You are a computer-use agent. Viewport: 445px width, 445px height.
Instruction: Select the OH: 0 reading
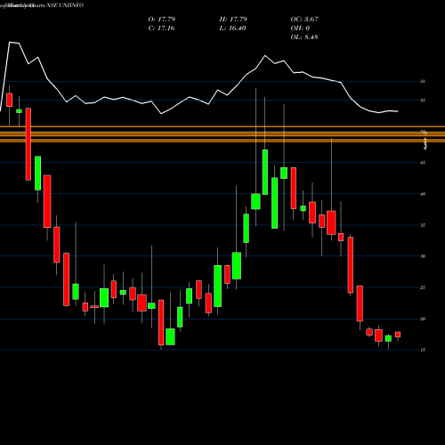click(300, 28)
